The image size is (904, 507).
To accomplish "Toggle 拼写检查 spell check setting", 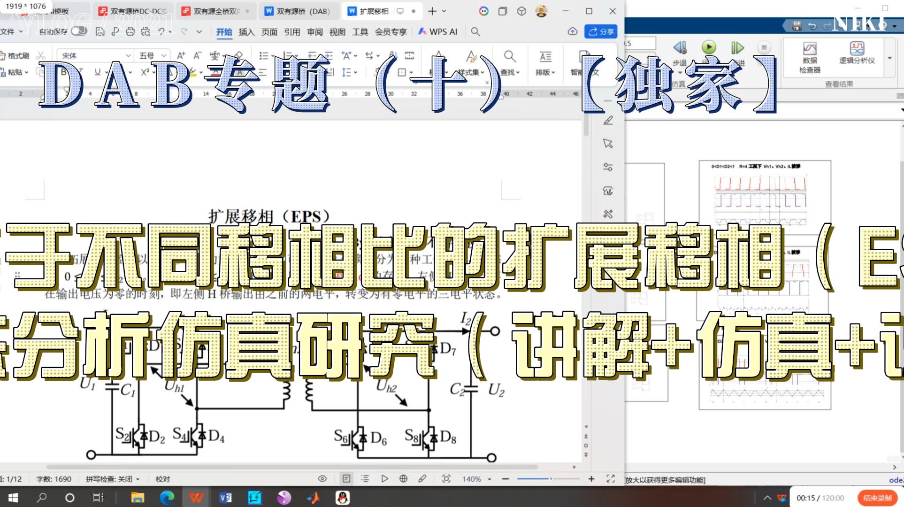I will (x=113, y=479).
